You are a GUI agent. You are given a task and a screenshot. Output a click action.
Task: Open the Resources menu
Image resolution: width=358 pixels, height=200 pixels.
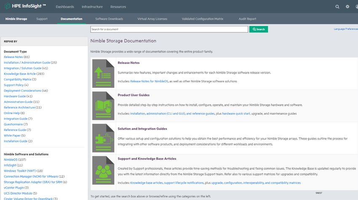tap(118, 7)
